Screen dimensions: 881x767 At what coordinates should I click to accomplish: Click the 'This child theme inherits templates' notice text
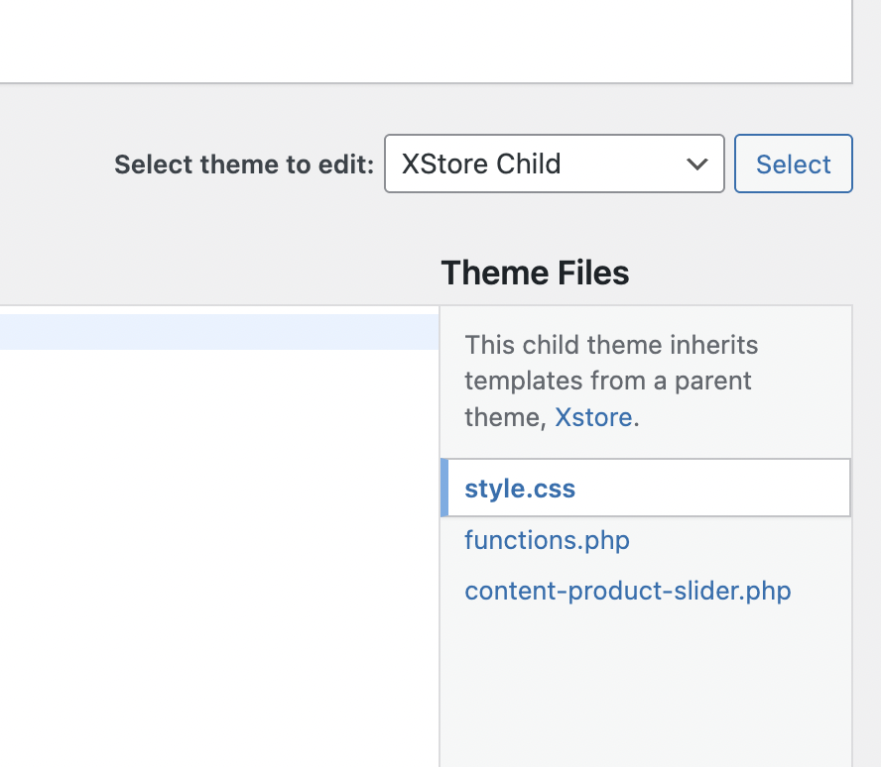pyautogui.click(x=611, y=381)
